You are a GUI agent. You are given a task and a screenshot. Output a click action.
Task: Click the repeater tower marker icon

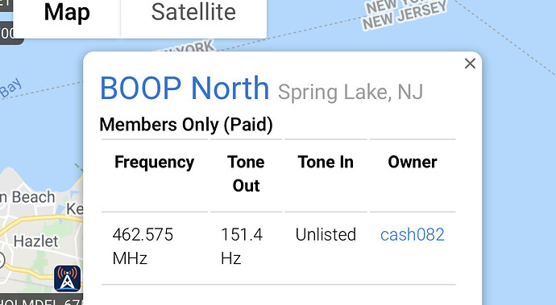pos(68,278)
